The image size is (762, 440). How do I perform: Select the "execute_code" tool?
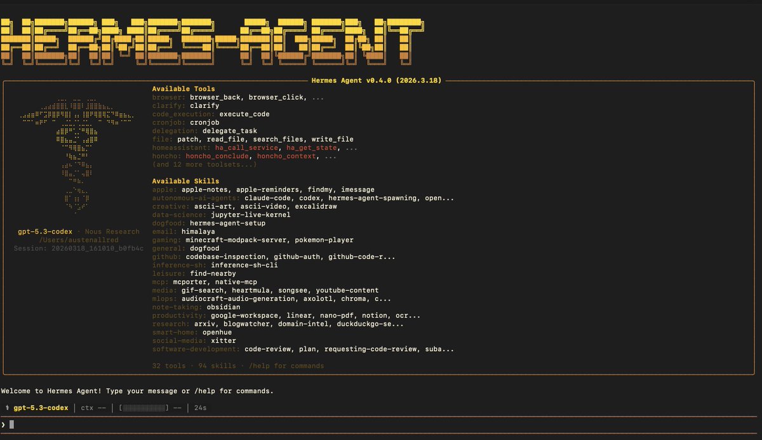pos(244,114)
